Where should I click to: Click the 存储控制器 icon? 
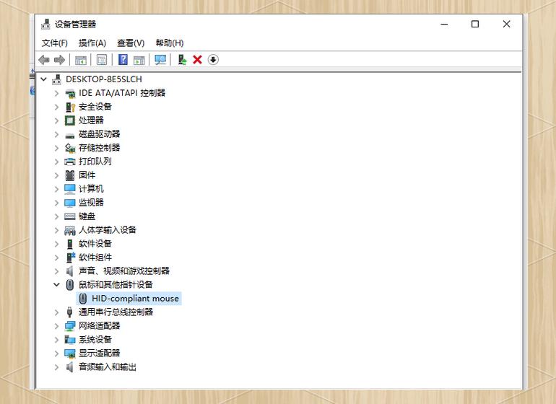pyautogui.click(x=70, y=148)
